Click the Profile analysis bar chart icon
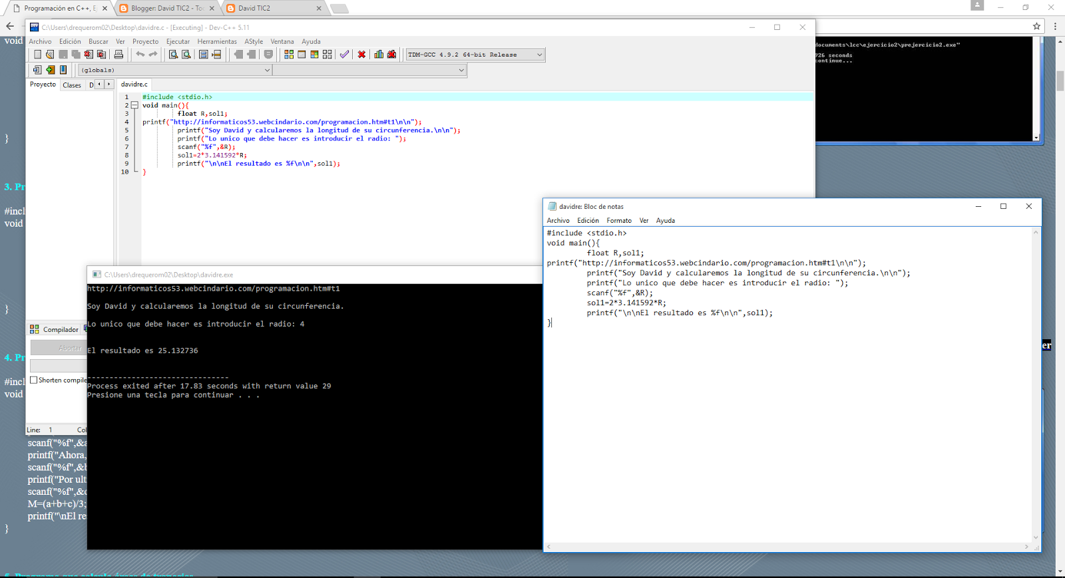1065x578 pixels. pos(379,55)
